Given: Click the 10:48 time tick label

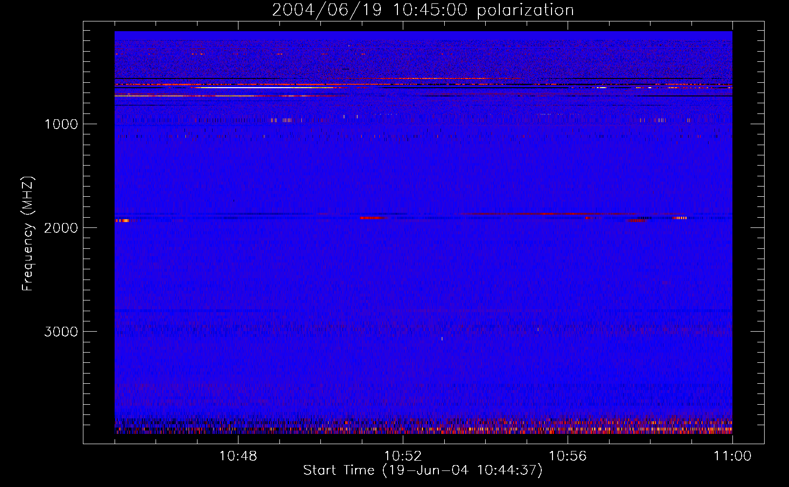Looking at the screenshot, I should (x=238, y=456).
